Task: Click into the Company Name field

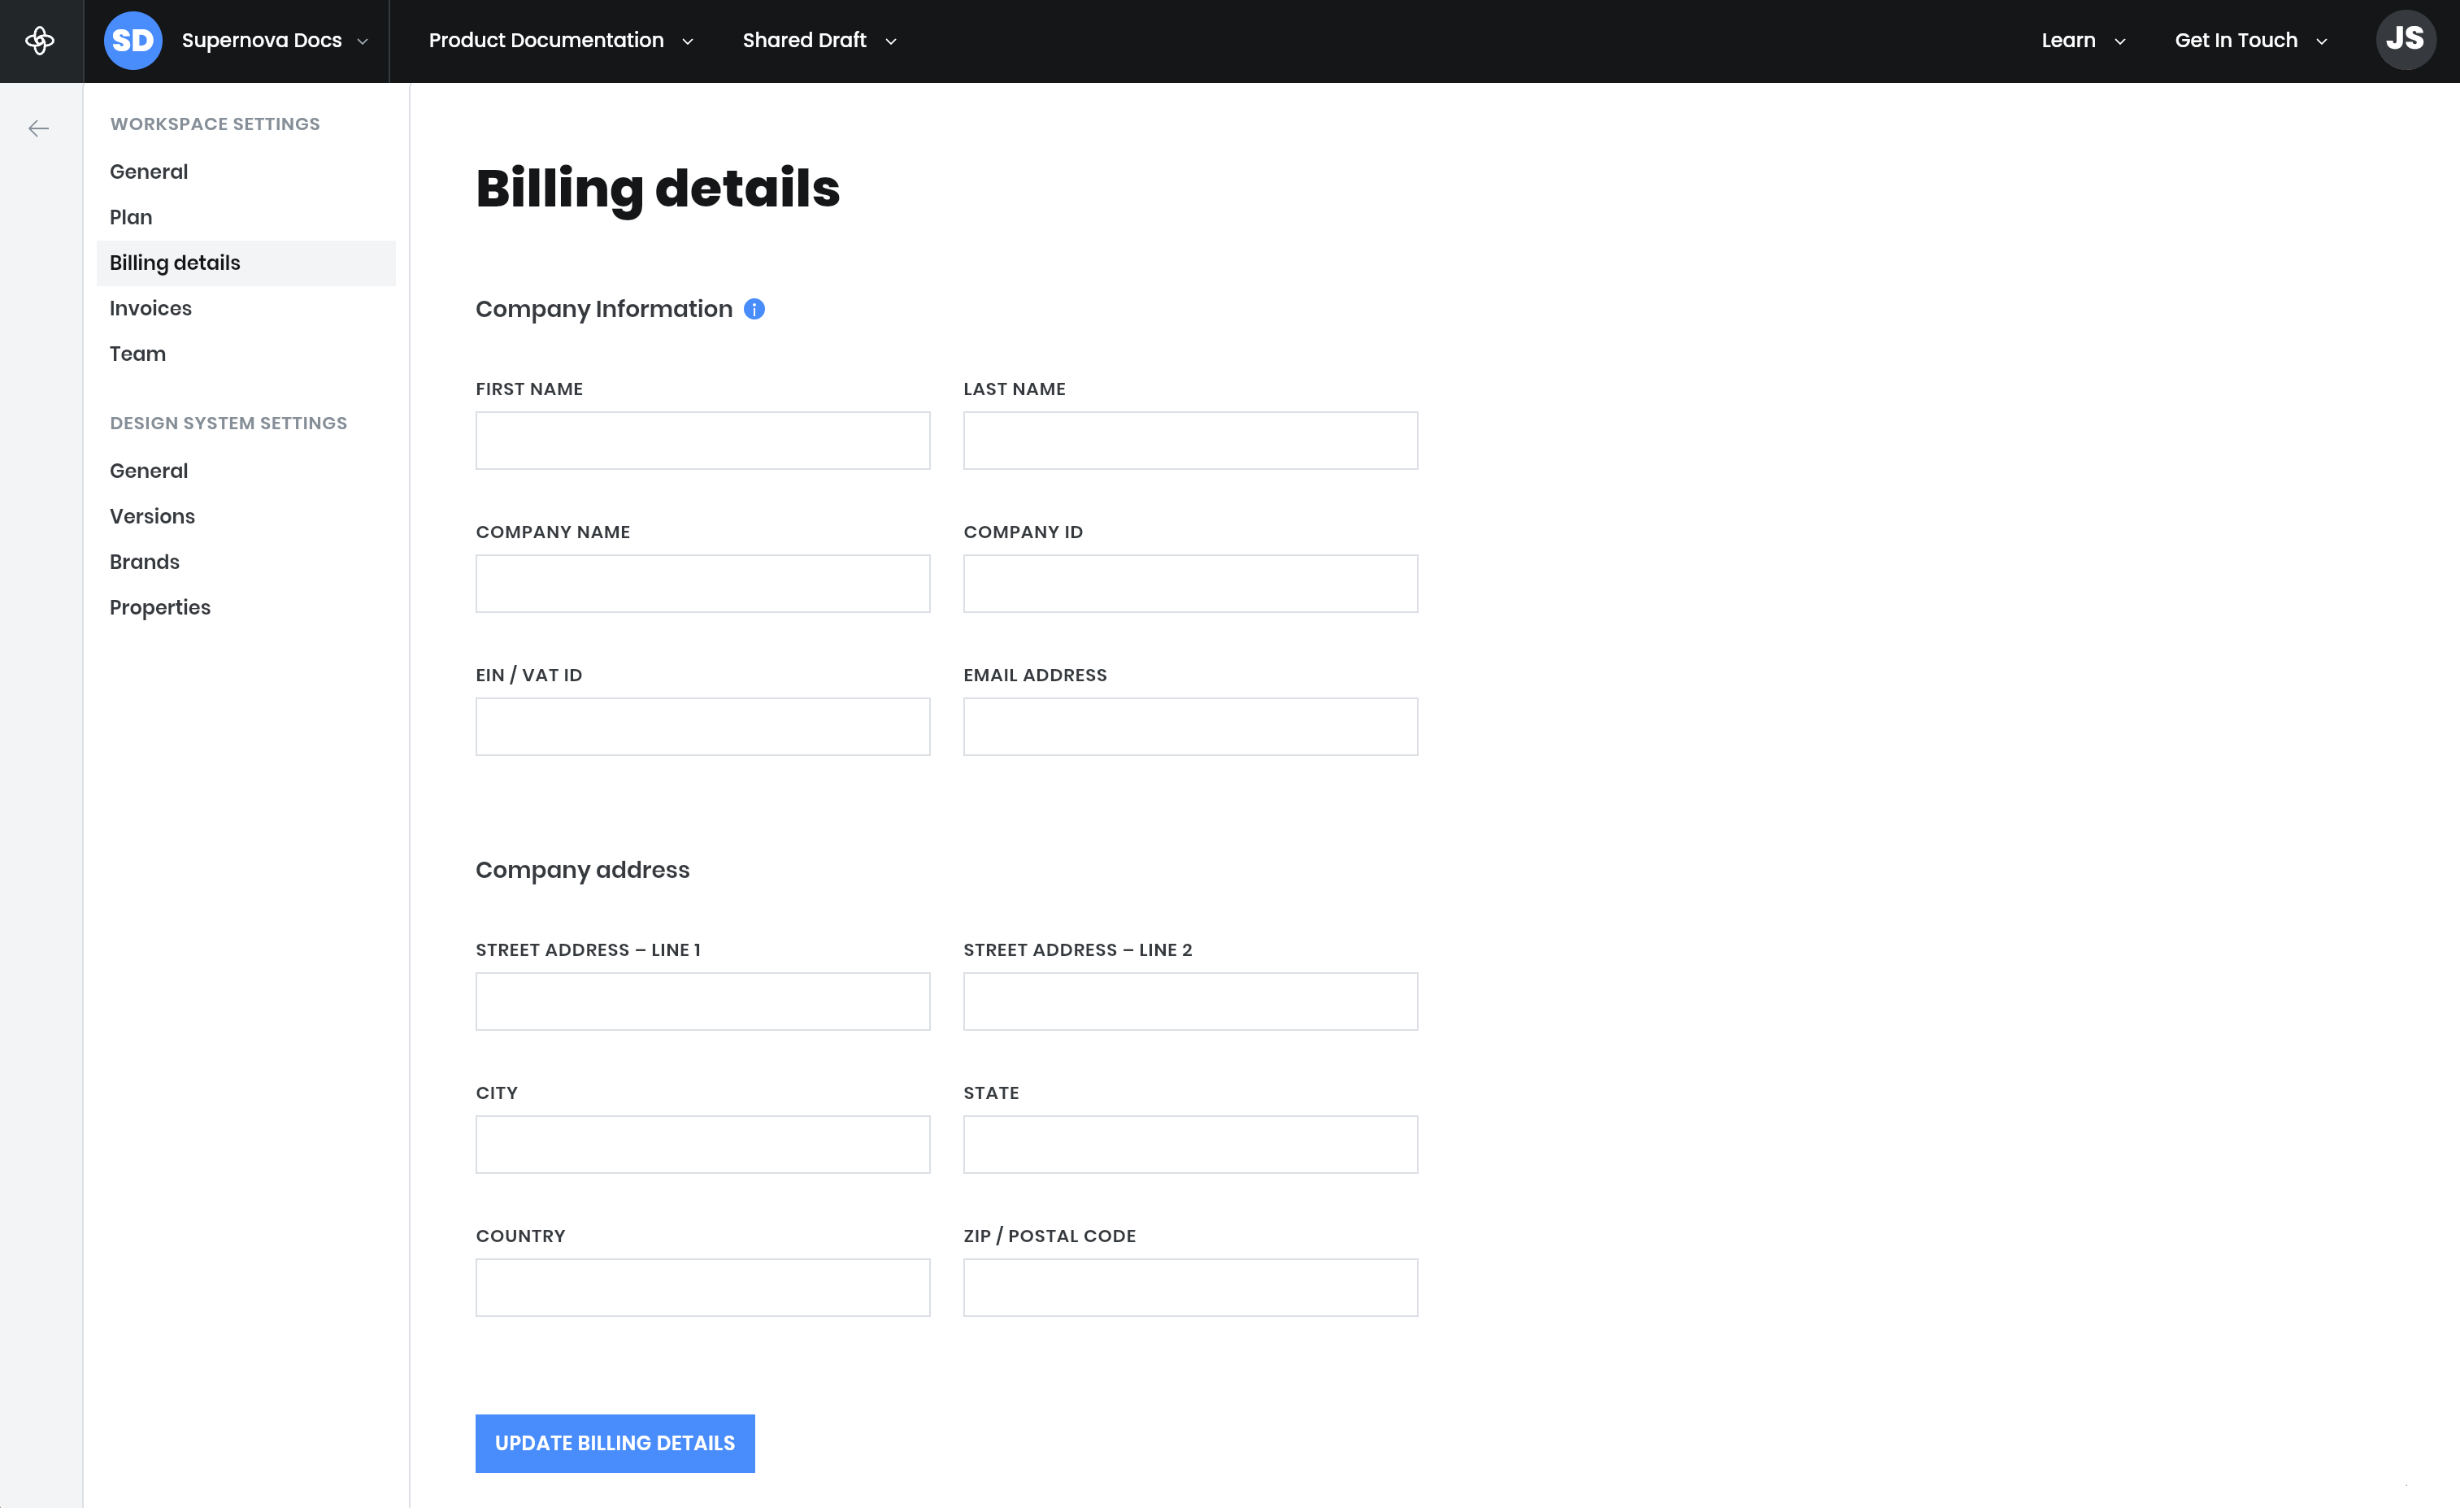Action: (x=703, y=583)
